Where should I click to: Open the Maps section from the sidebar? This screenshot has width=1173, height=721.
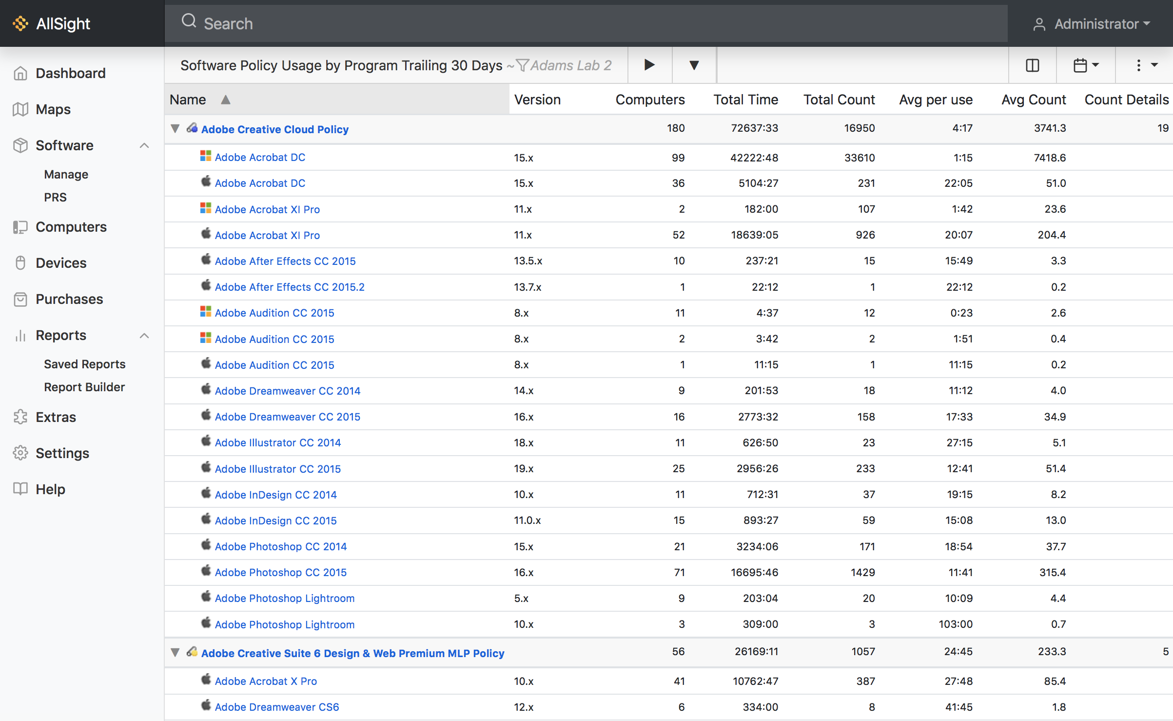[x=53, y=109]
